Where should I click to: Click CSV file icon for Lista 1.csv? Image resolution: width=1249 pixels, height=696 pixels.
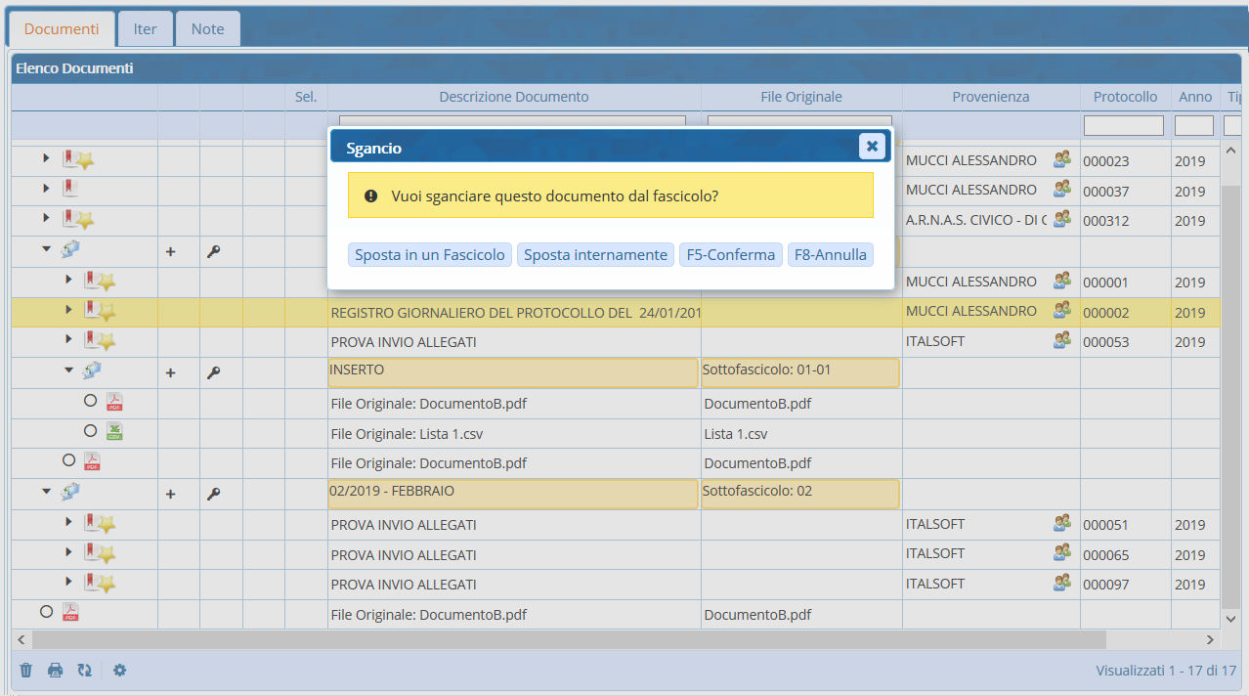coord(114,431)
